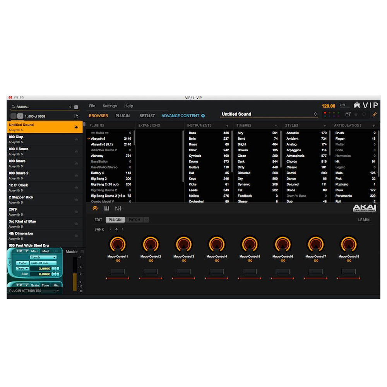Click the dimmed hand icon in top toolbar
The image size is (387, 387).
point(356,114)
